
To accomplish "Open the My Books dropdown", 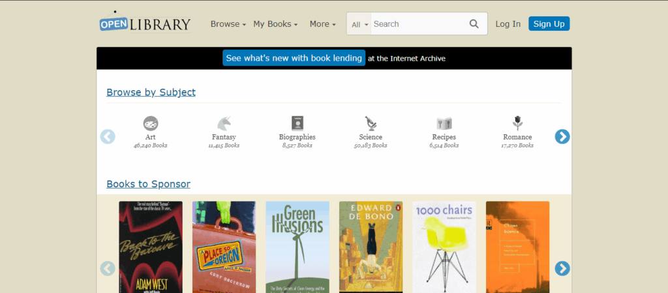I will 275,24.
